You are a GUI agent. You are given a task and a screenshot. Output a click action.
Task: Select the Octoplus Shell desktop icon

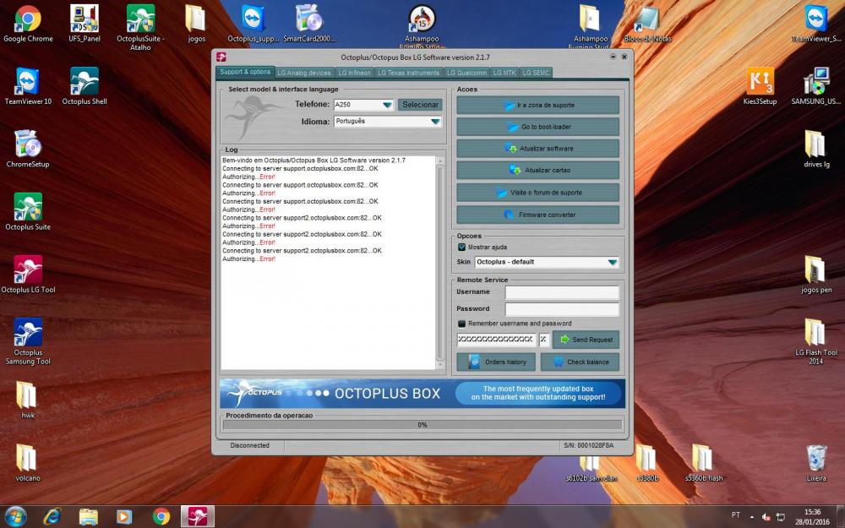coord(84,86)
